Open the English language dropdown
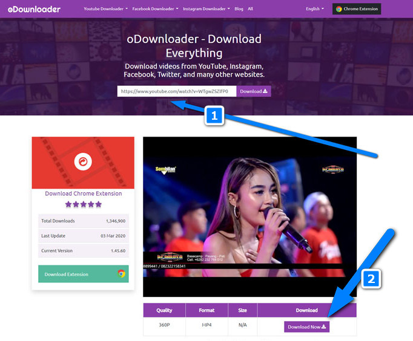413x341 pixels. coord(315,8)
